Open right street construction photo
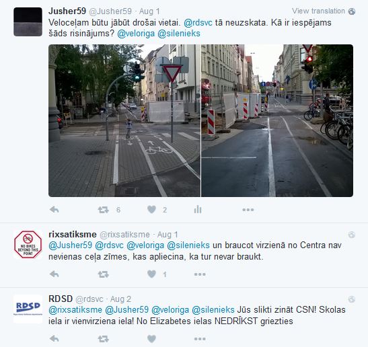Viewport: 368px width, 347px height. (x=277, y=120)
